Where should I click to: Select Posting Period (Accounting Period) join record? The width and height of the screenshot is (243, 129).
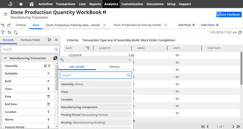[x=95, y=115]
